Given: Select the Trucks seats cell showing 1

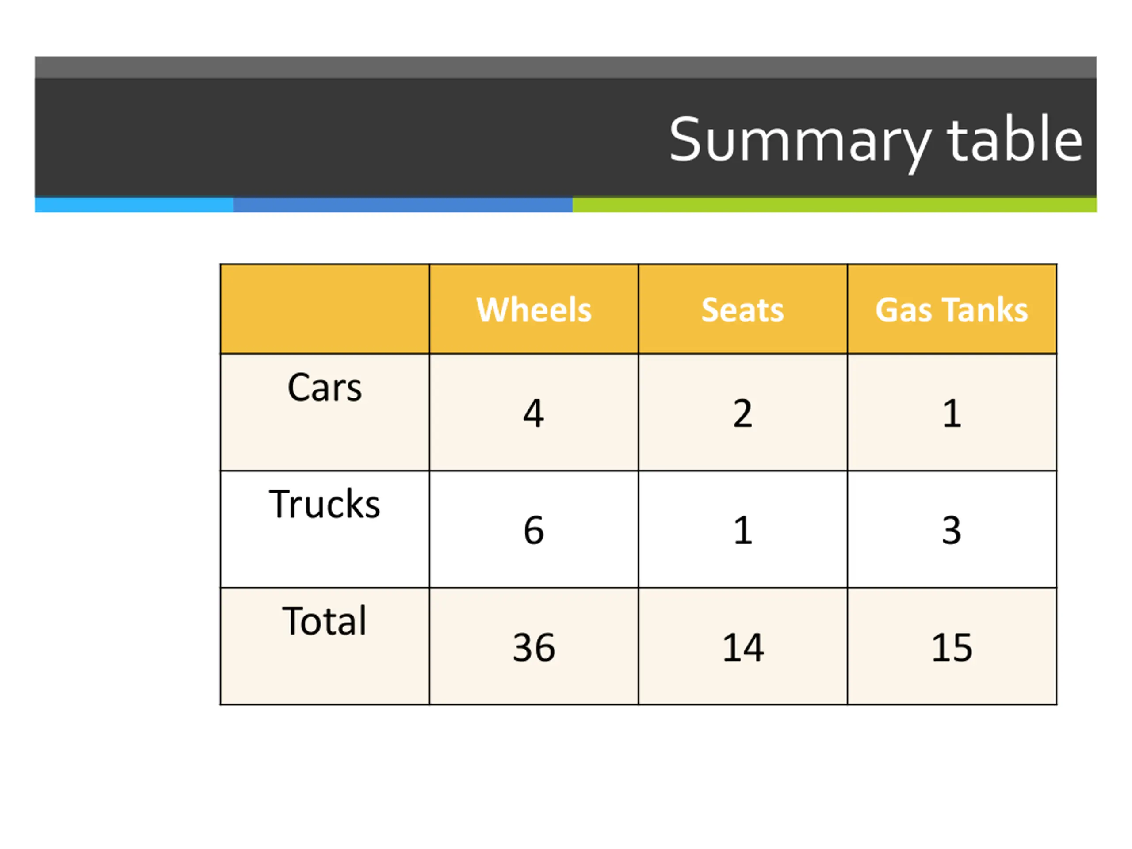Looking at the screenshot, I should [x=742, y=529].
